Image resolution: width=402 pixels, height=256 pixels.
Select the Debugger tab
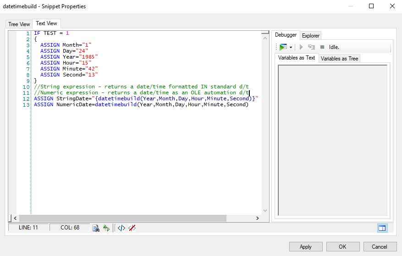[286, 35]
